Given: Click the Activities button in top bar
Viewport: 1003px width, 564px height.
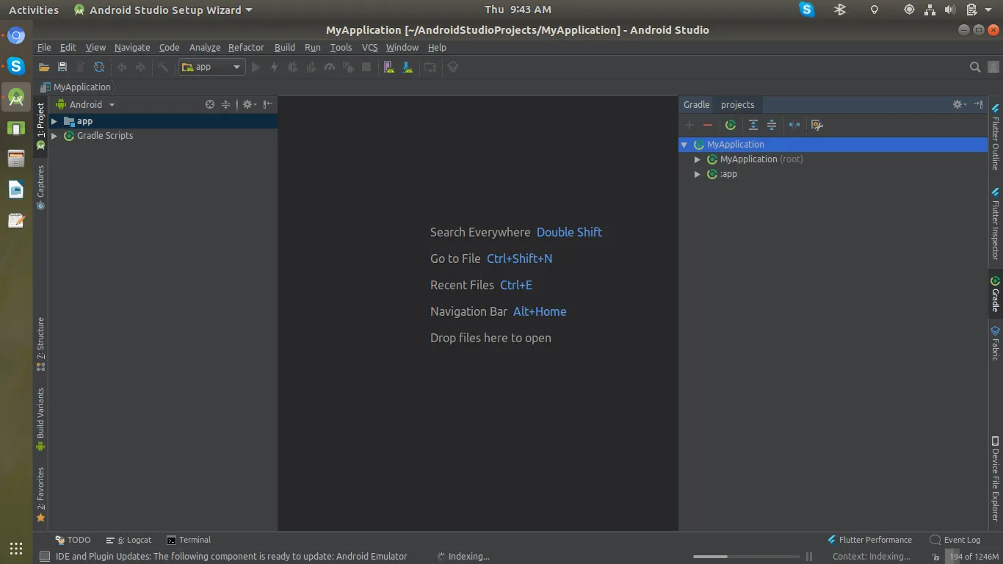Looking at the screenshot, I should coord(34,10).
